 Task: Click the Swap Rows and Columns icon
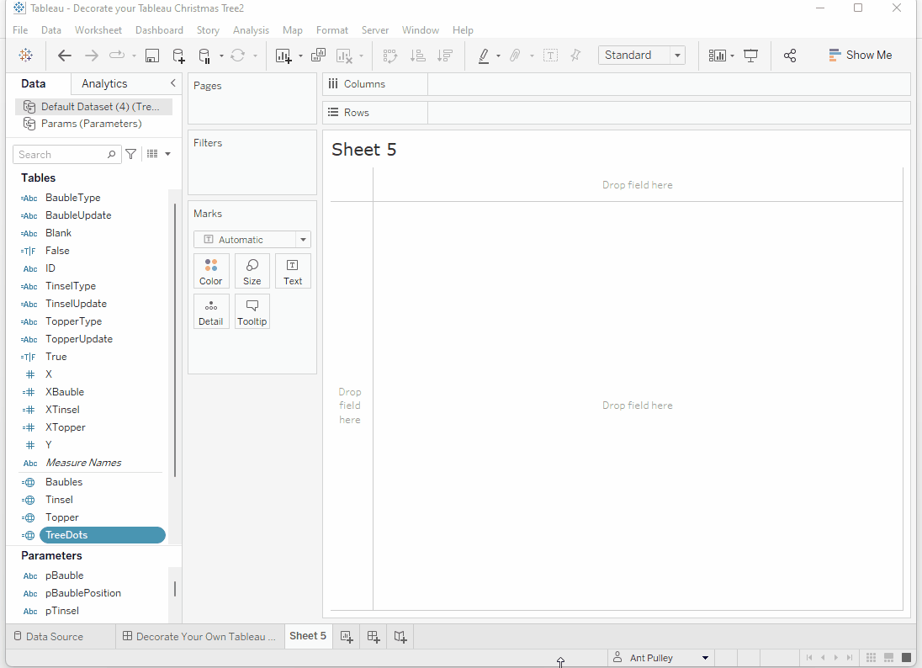tap(390, 56)
